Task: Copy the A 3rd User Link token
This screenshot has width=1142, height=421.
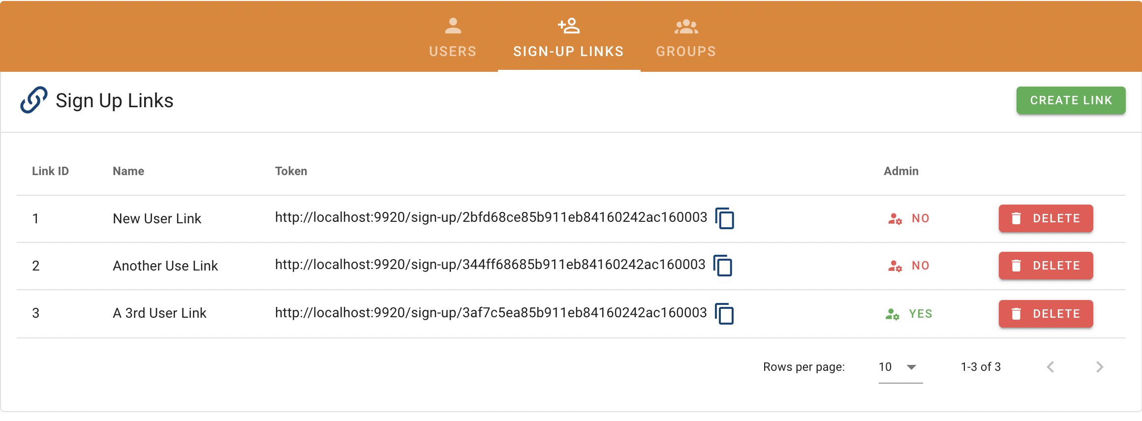Action: 725,313
